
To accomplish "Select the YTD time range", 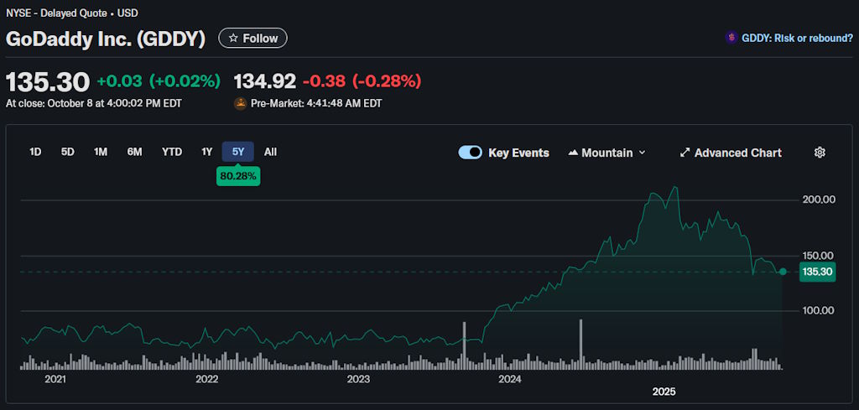I will [x=172, y=152].
